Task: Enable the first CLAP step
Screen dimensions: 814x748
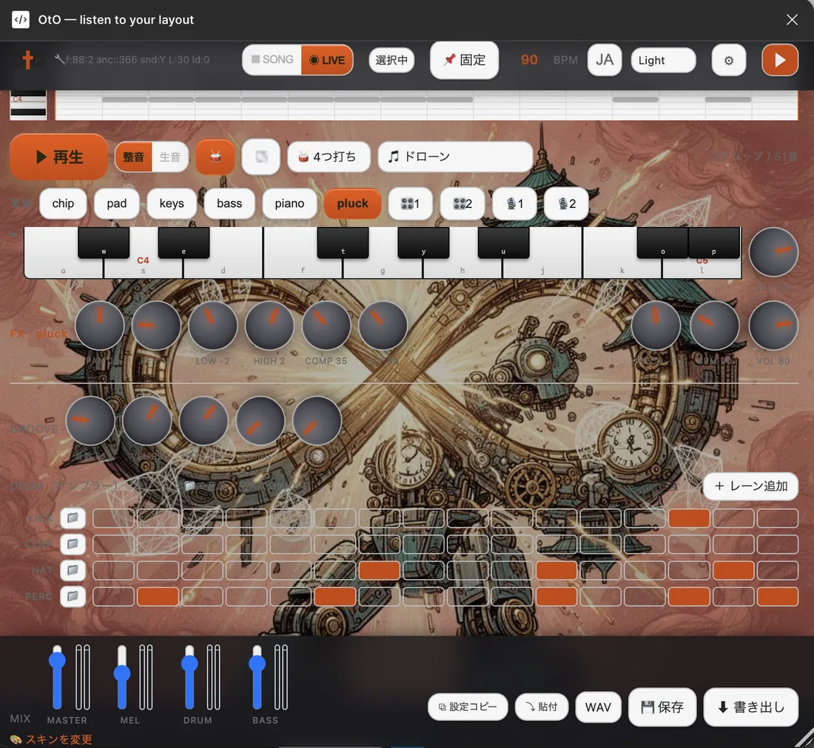Action: [x=113, y=544]
